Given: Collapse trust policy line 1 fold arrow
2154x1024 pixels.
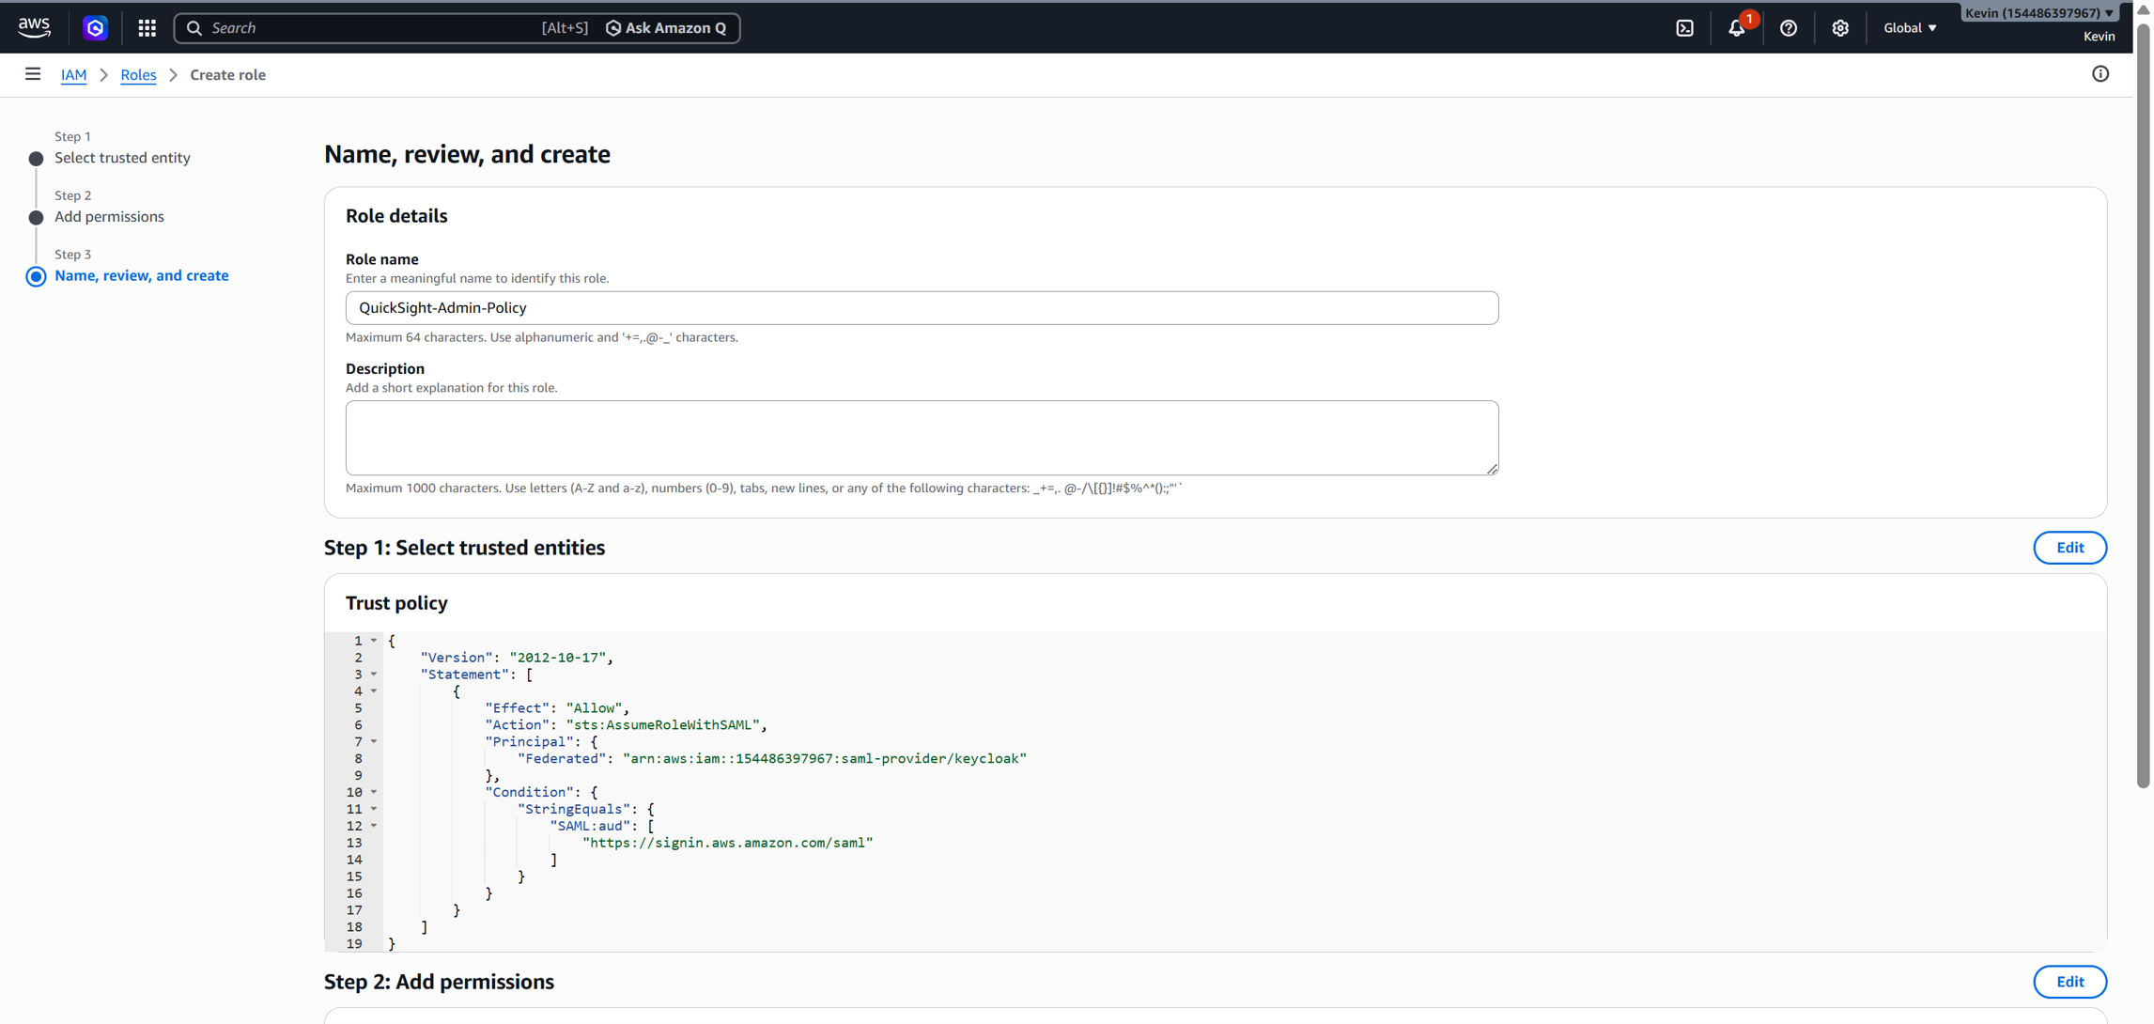Looking at the screenshot, I should coord(374,641).
